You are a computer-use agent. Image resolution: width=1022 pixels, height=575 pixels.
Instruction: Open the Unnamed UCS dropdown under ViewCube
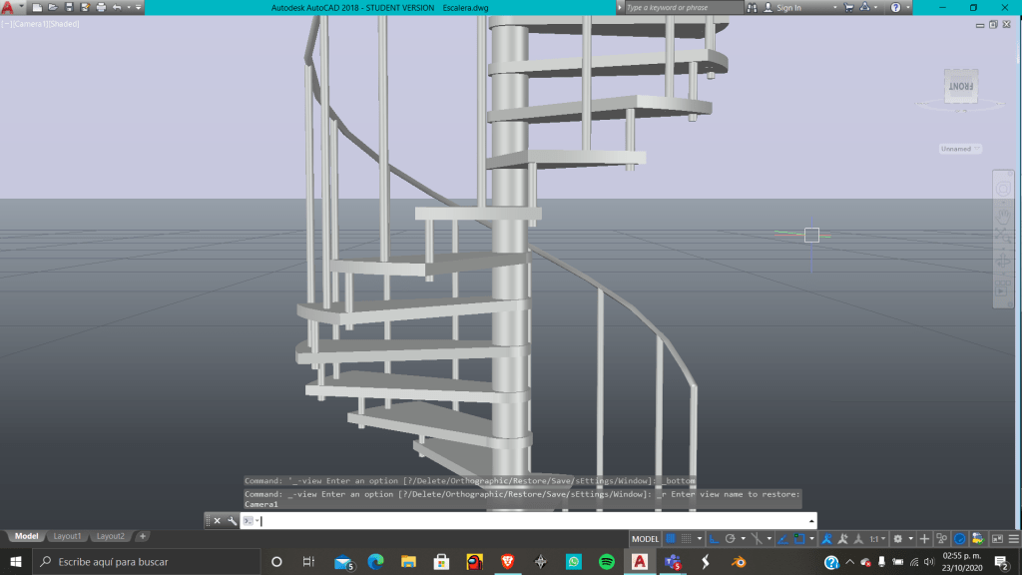coord(960,149)
